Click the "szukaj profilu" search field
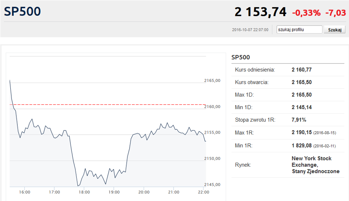This screenshot has width=349, height=201. 300,30
